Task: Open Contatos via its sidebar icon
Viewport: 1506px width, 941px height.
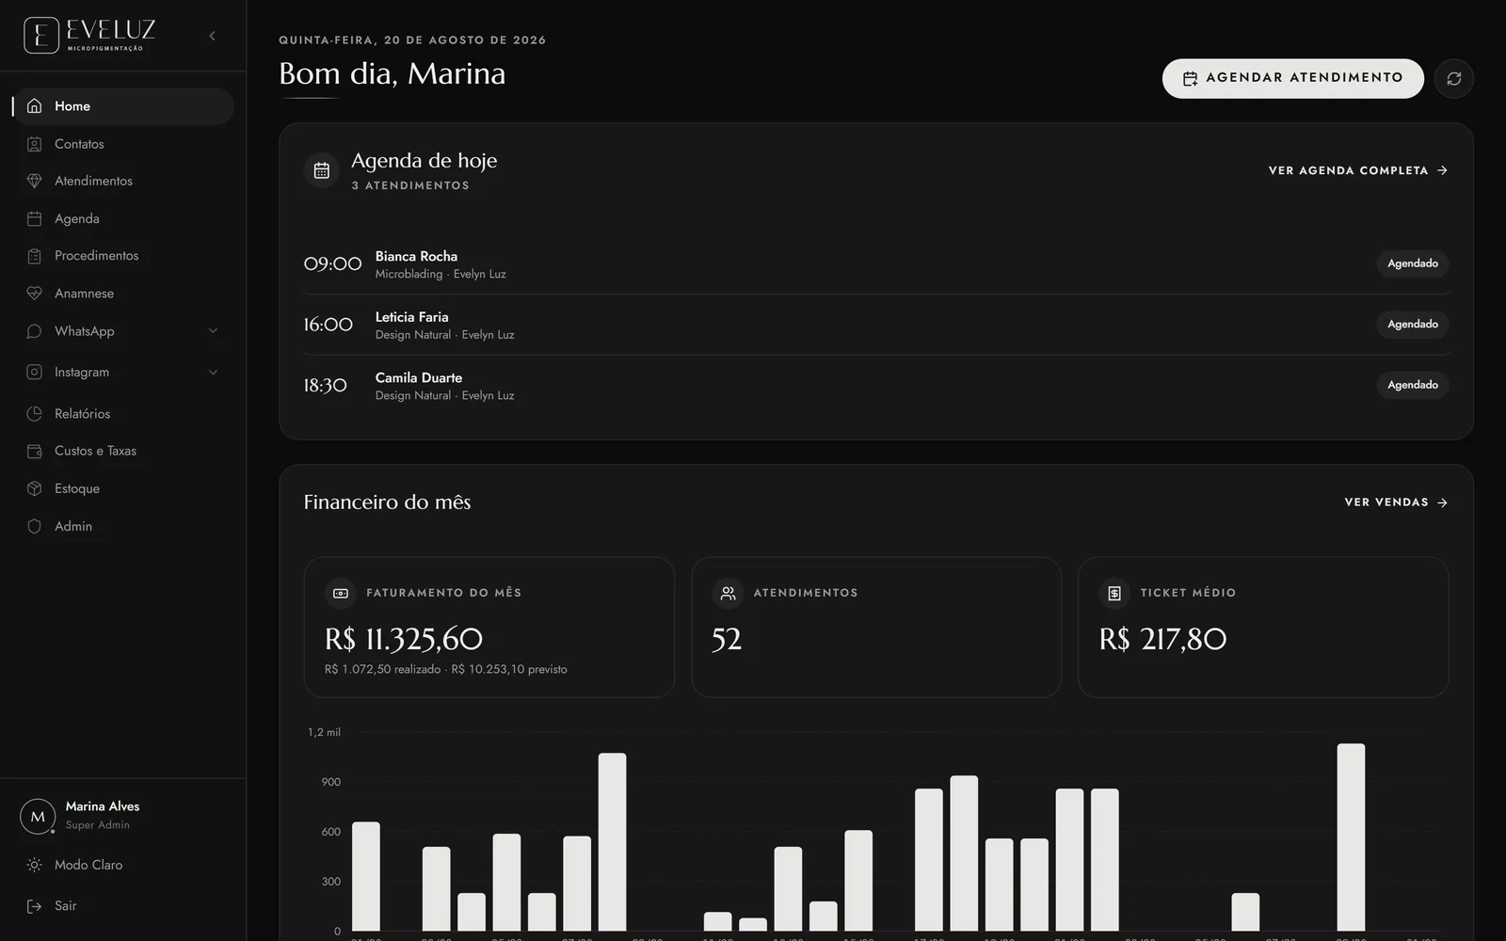Action: tap(34, 144)
